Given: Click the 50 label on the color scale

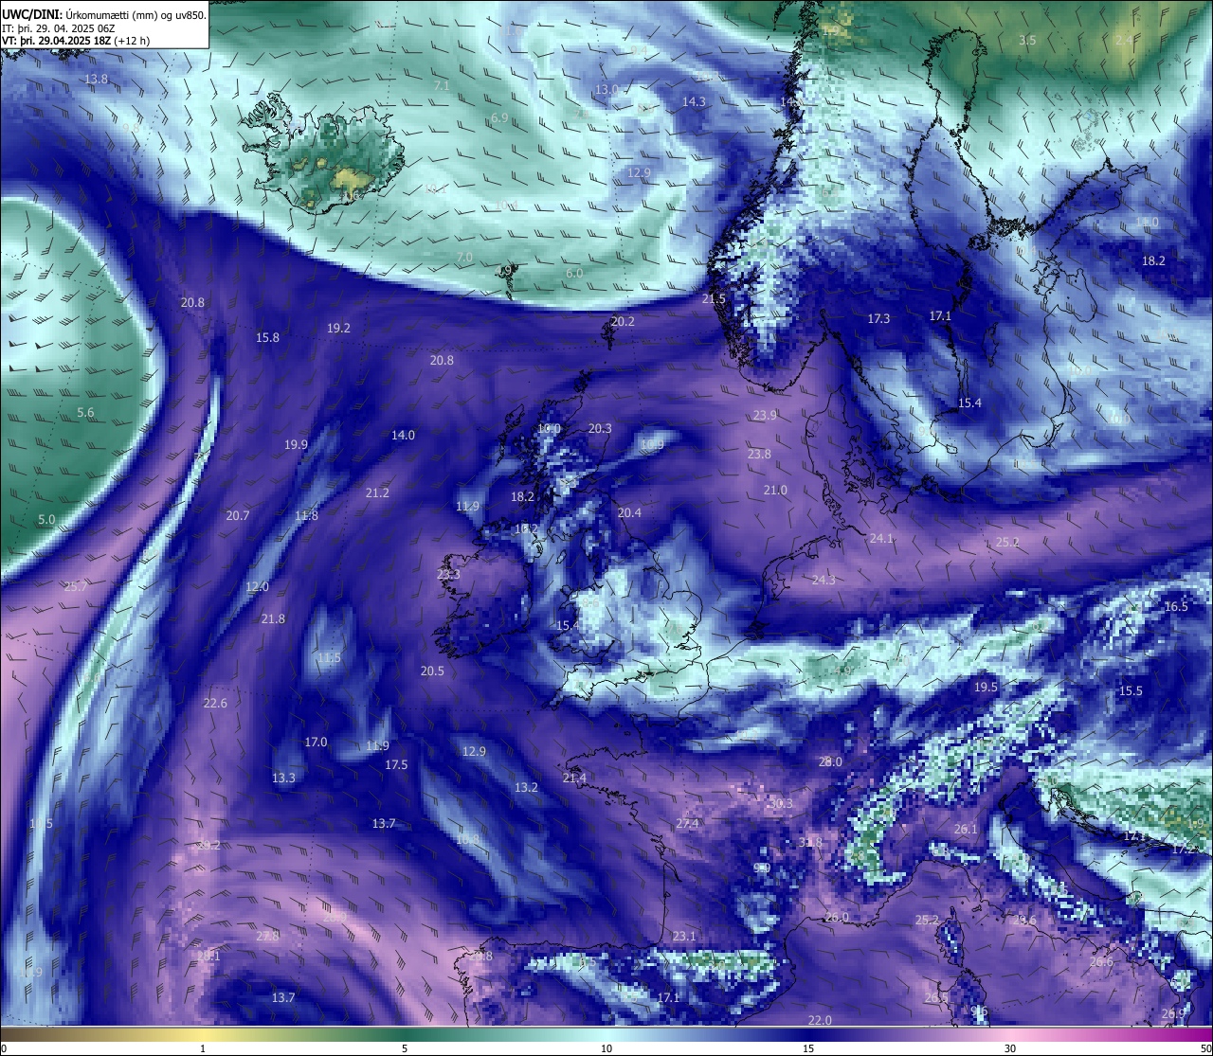Looking at the screenshot, I should 1205,1048.
